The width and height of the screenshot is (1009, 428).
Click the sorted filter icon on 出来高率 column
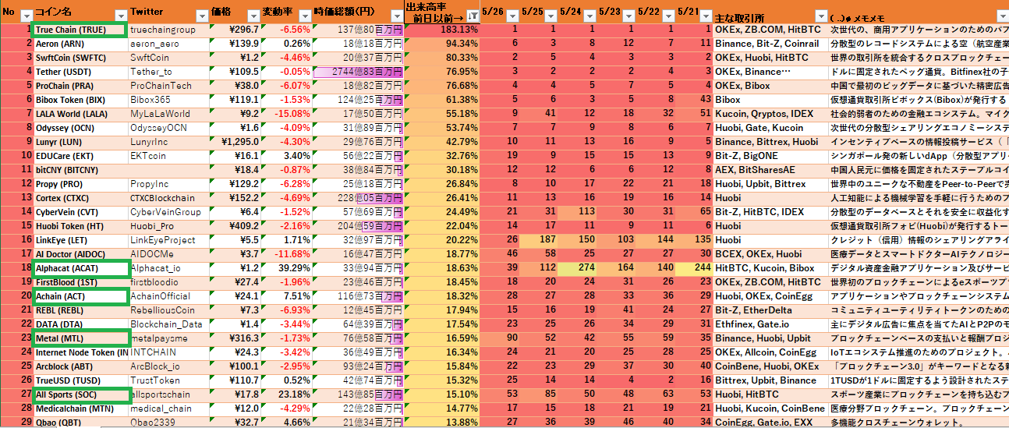click(x=473, y=16)
